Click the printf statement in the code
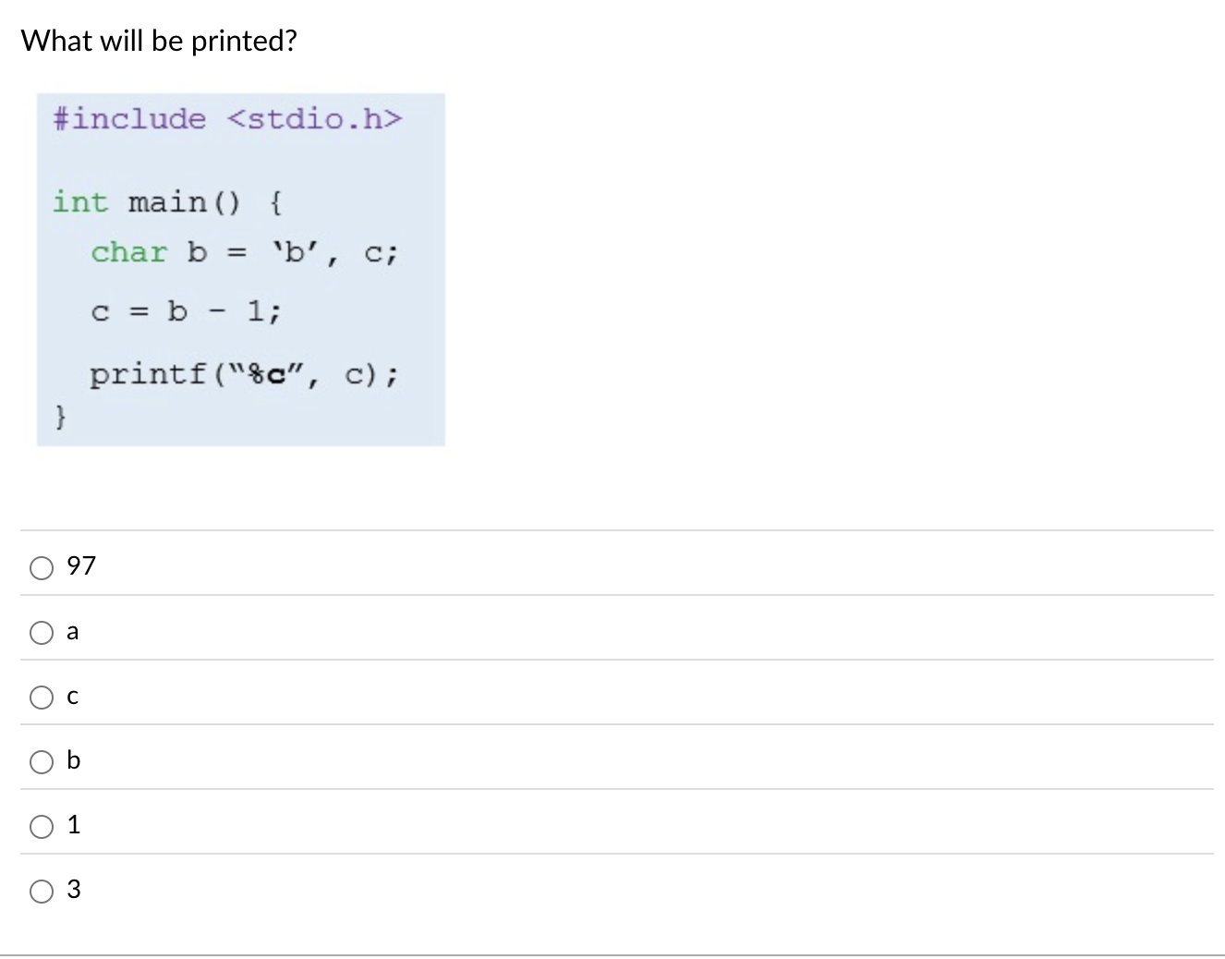1225x959 pixels. point(243,373)
